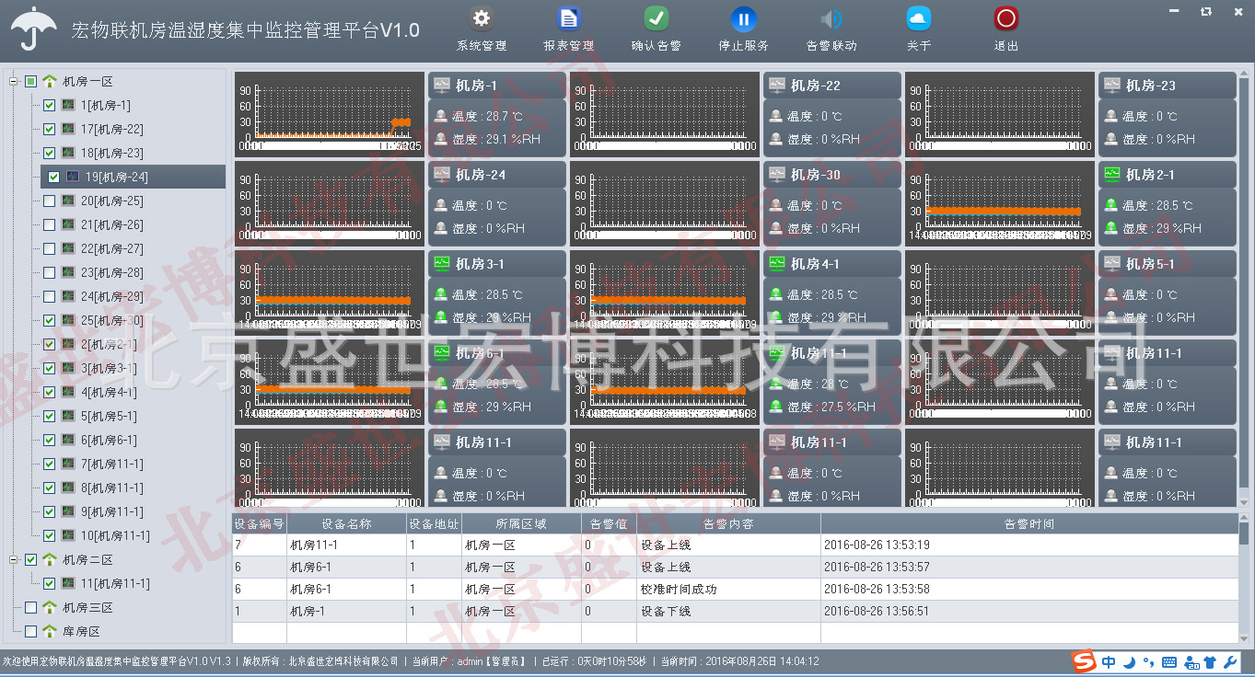Open the 机房2-1 trend chart thumbnail
Viewport: 1255px width, 677px height.
click(x=1000, y=203)
